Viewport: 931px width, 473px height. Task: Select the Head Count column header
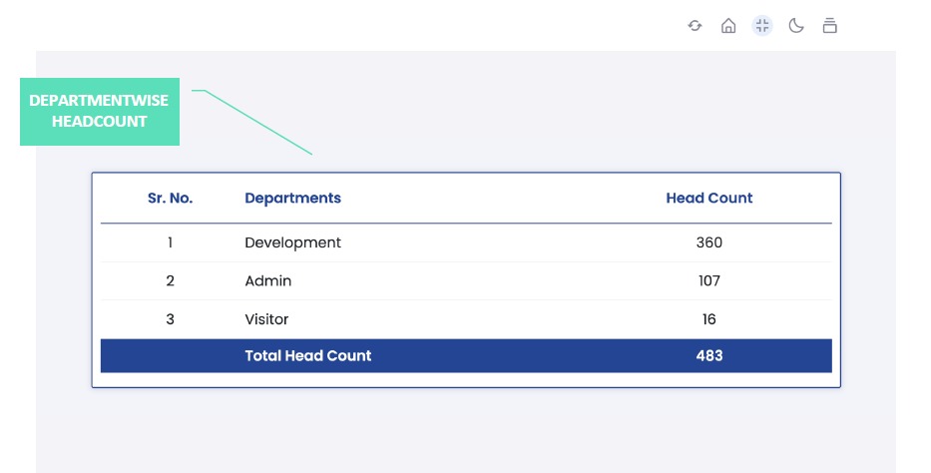pos(708,198)
